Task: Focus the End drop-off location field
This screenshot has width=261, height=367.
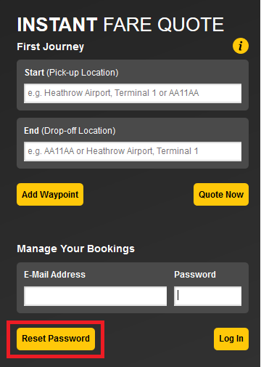Action: click(x=133, y=151)
